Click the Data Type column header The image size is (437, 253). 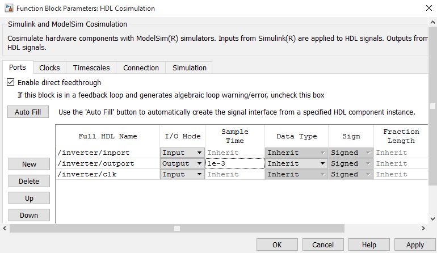pyautogui.click(x=296, y=136)
